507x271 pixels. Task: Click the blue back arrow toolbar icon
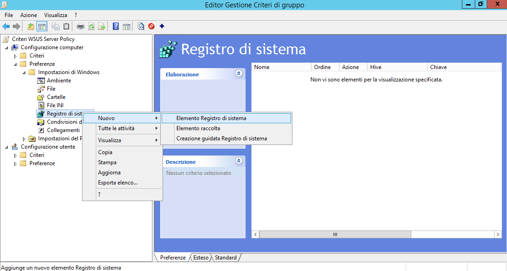click(x=6, y=27)
